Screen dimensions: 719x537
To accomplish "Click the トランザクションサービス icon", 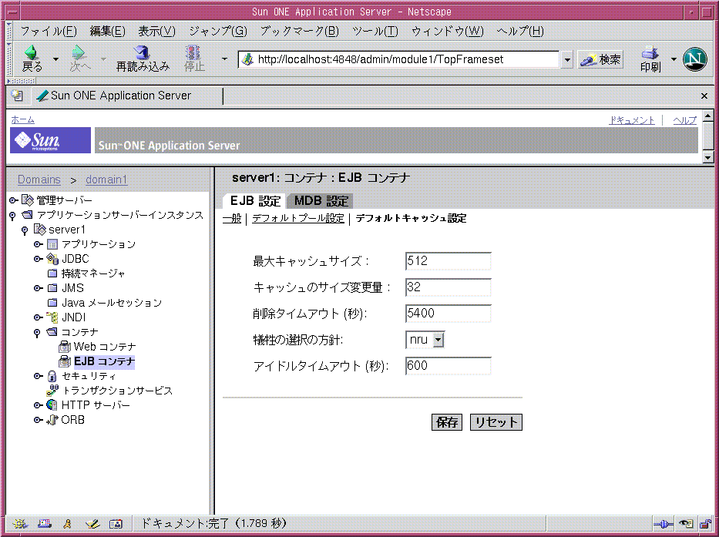I will pos(52,391).
